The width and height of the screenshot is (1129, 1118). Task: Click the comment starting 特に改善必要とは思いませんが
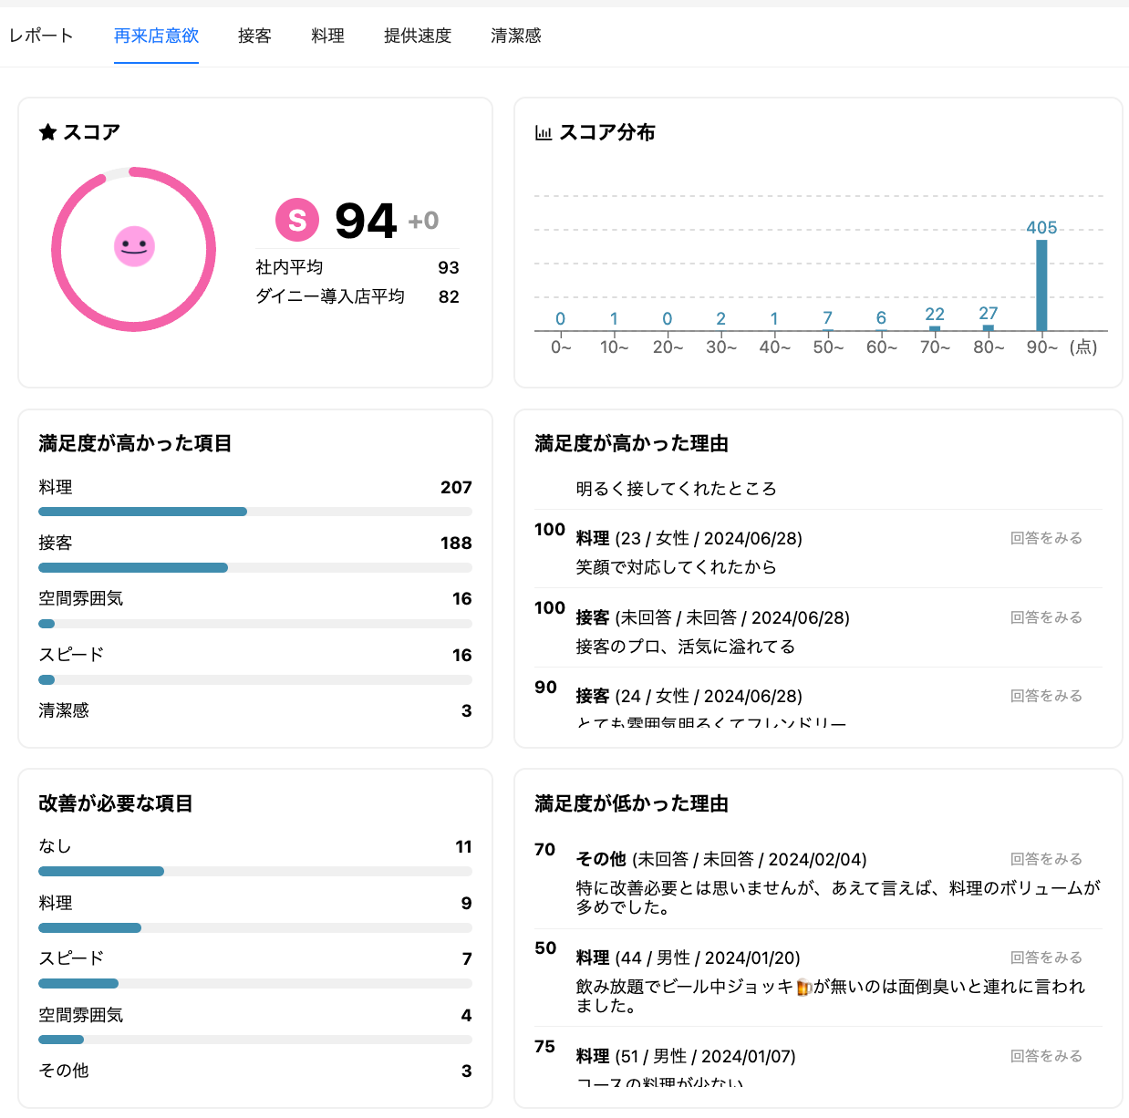pyautogui.click(x=838, y=897)
